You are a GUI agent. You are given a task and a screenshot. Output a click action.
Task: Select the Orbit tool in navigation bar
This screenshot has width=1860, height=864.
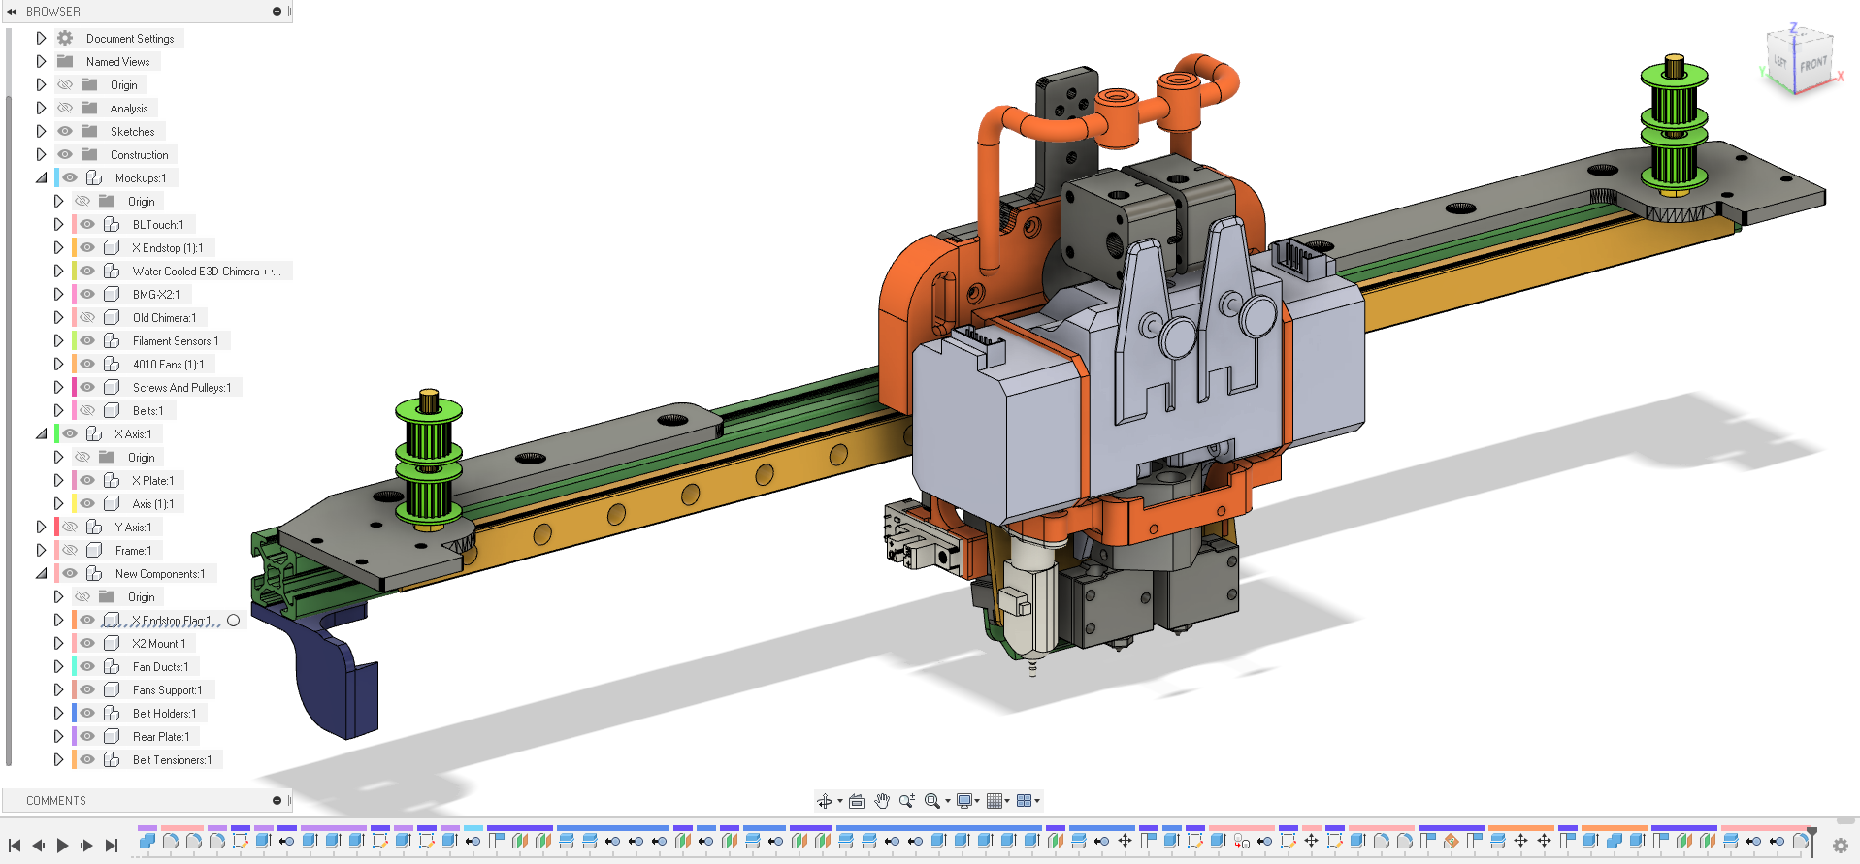click(824, 801)
